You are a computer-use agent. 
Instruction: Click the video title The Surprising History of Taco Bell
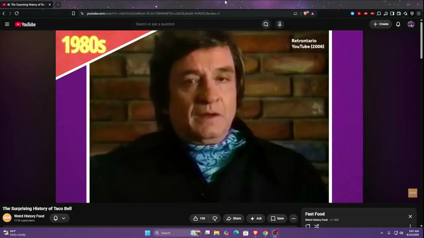pyautogui.click(x=37, y=209)
